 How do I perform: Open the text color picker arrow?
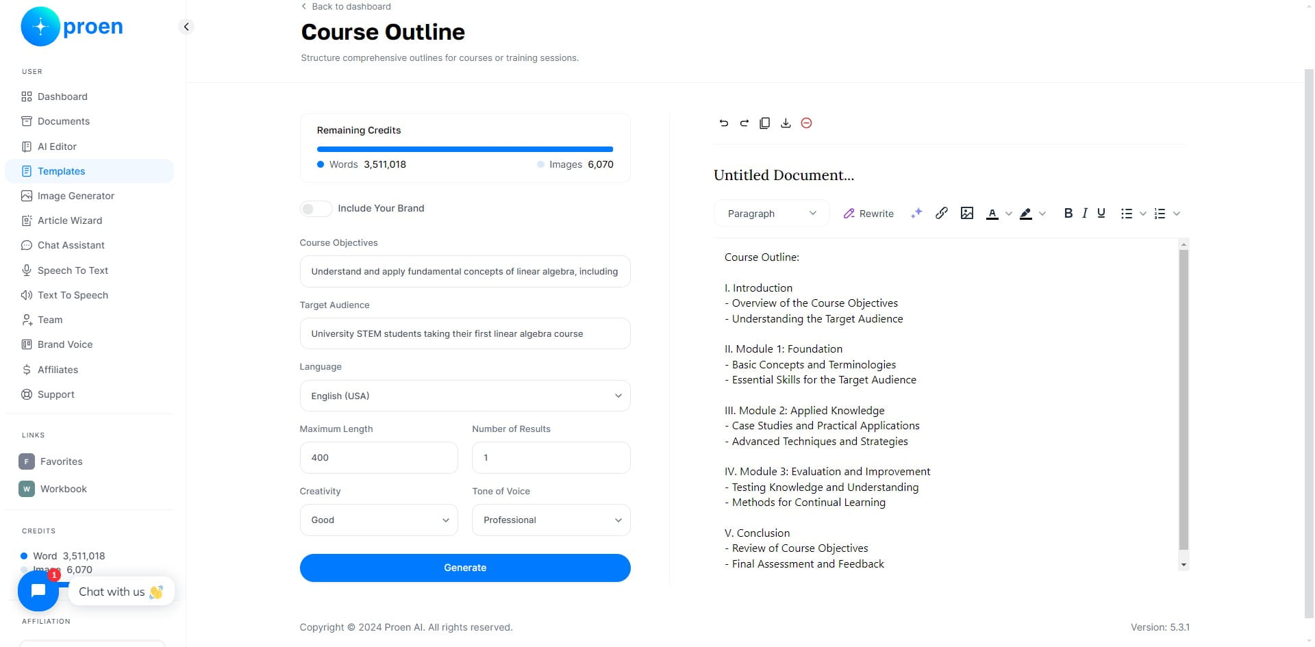point(1008,214)
